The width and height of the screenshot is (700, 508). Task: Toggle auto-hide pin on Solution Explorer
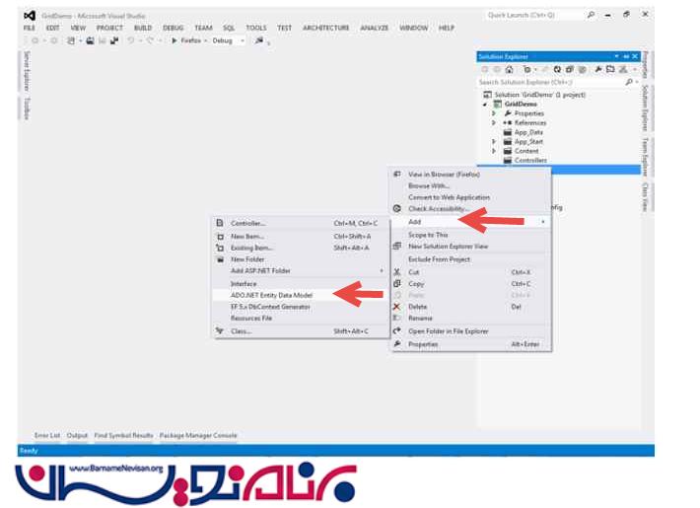point(626,57)
